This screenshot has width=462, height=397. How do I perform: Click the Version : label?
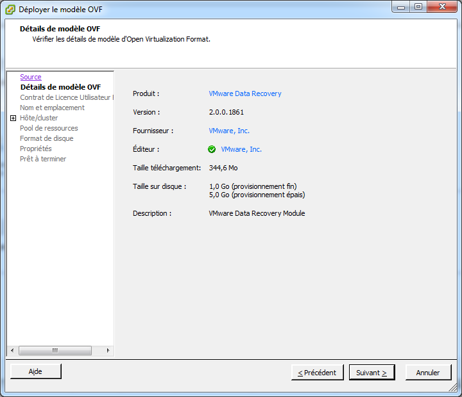[146, 112]
